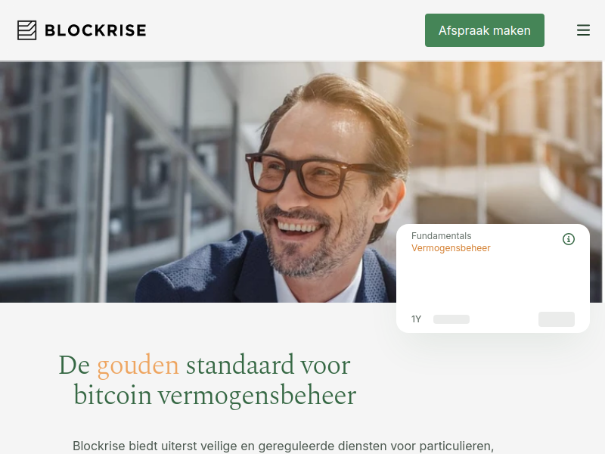
Task: Click the info icon on Fundamentals card
Action: [569, 239]
